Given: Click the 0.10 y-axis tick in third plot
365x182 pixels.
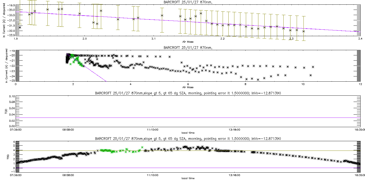Looking at the screenshot, I should tap(12, 96).
